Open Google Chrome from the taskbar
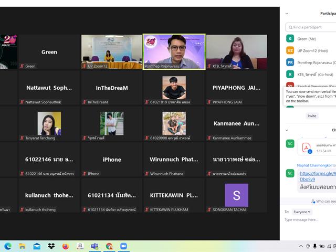This screenshot has width=336, height=252. pos(109,246)
